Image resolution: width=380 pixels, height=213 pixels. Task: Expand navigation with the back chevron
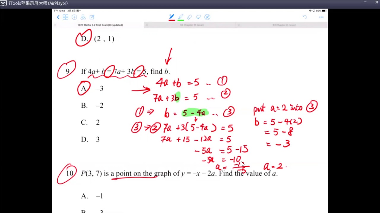pos(58,17)
